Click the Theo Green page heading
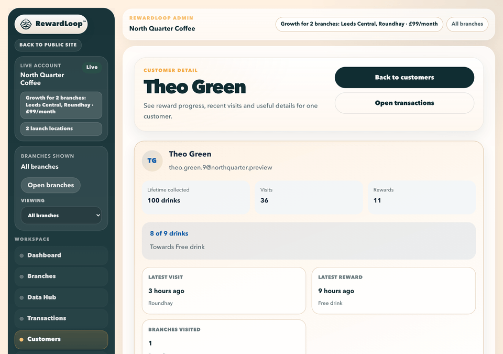 pos(195,87)
